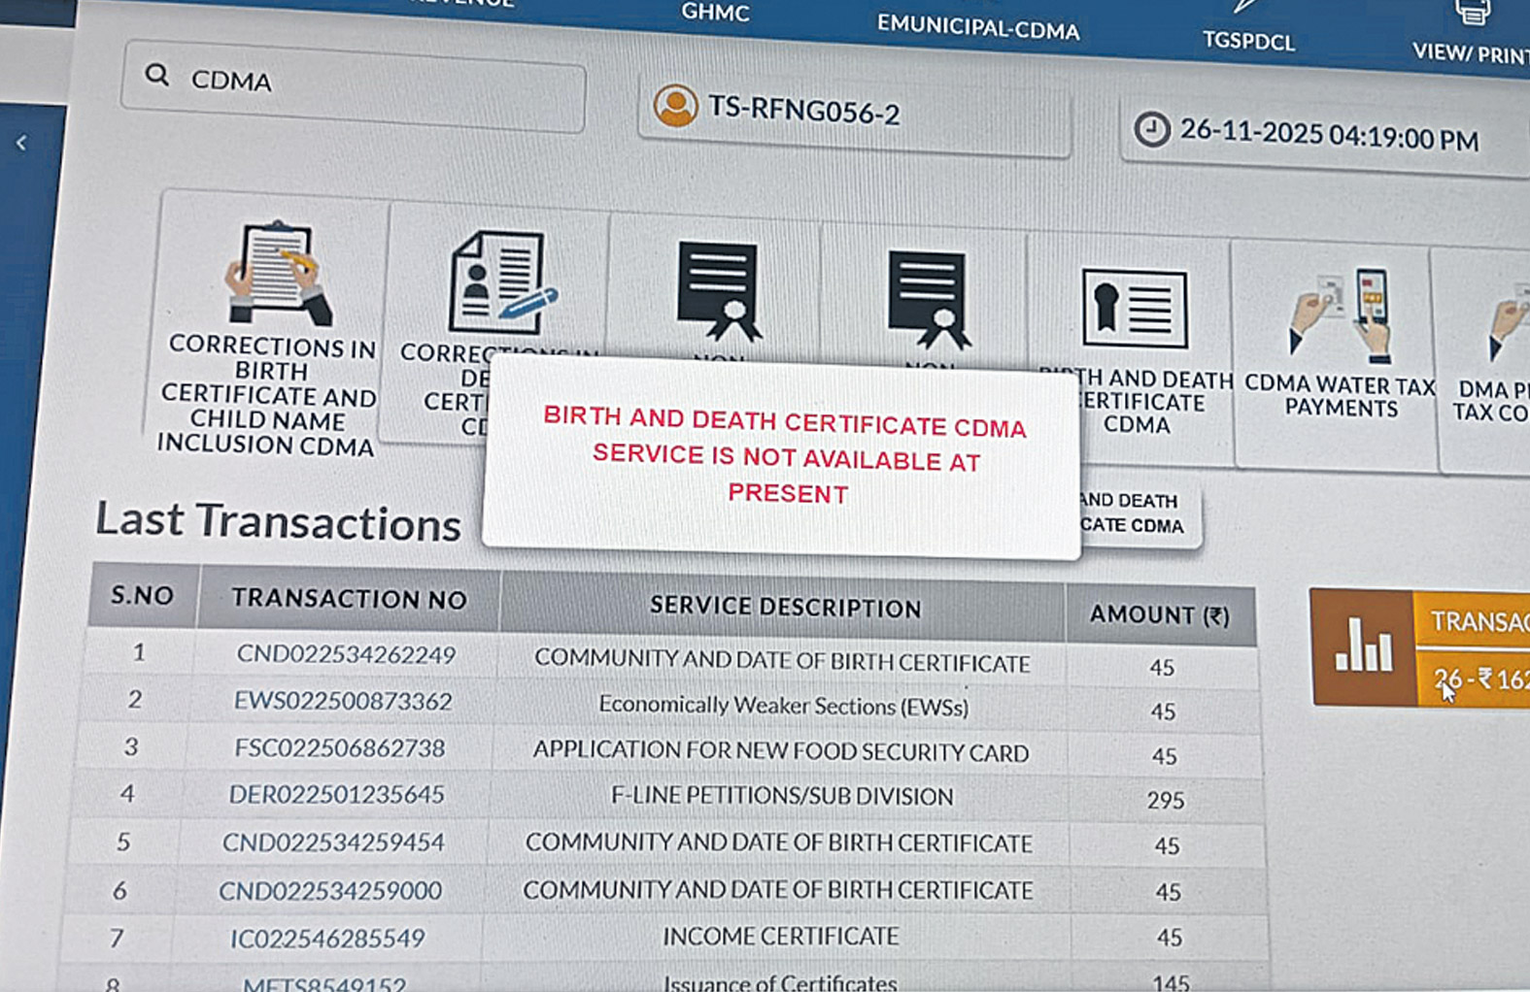This screenshot has width=1530, height=992.
Task: Select transaction IC022546285549
Action: (x=327, y=939)
